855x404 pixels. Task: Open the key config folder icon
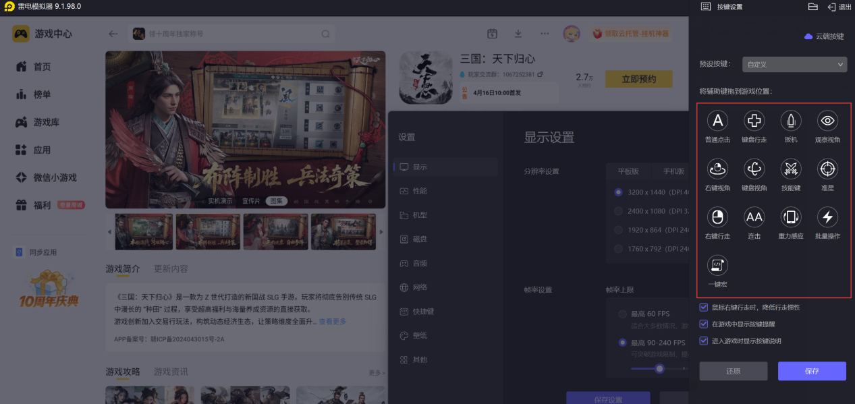coord(812,7)
